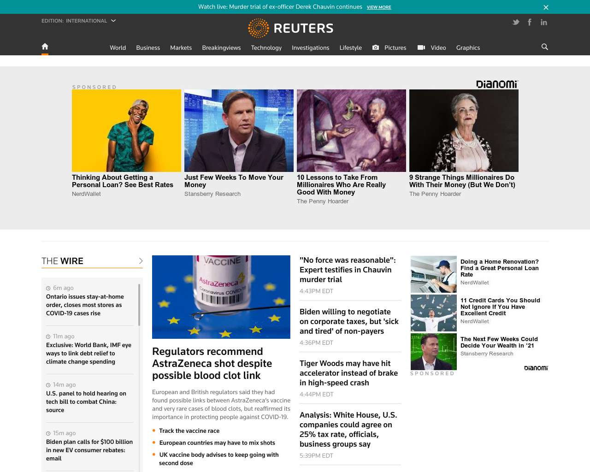Open 9 Strange Things Millionaires Do ad

462,181
